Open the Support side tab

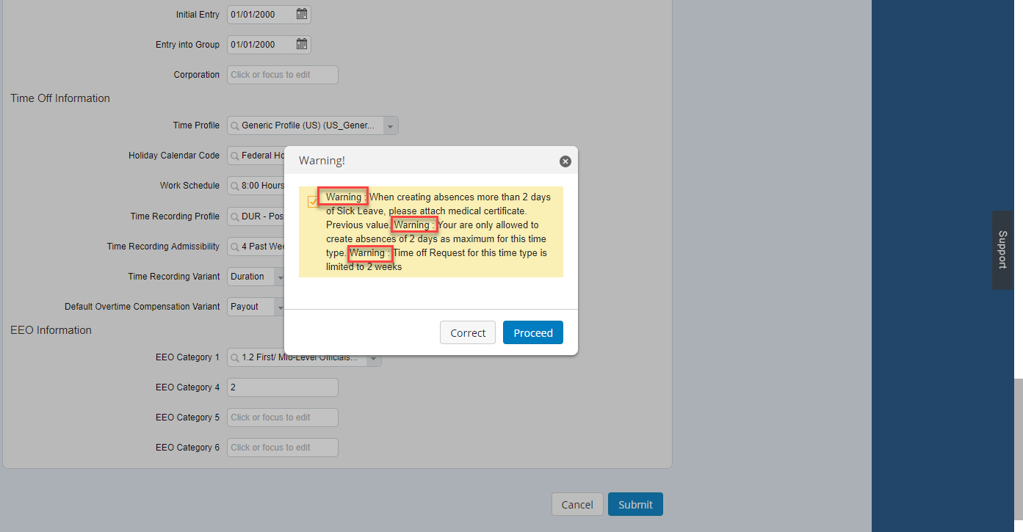click(1002, 250)
